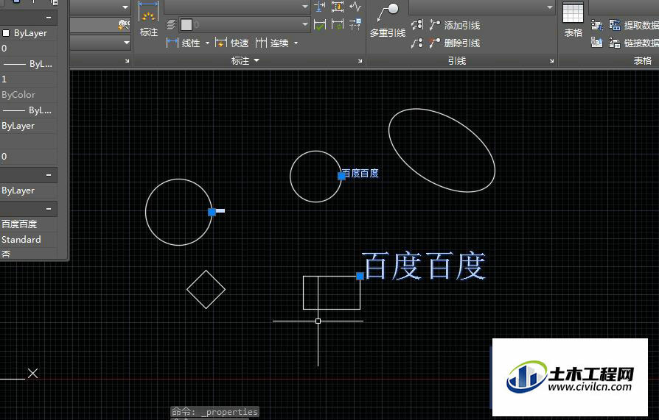Click the 多重引线 multileader tool

[388, 20]
